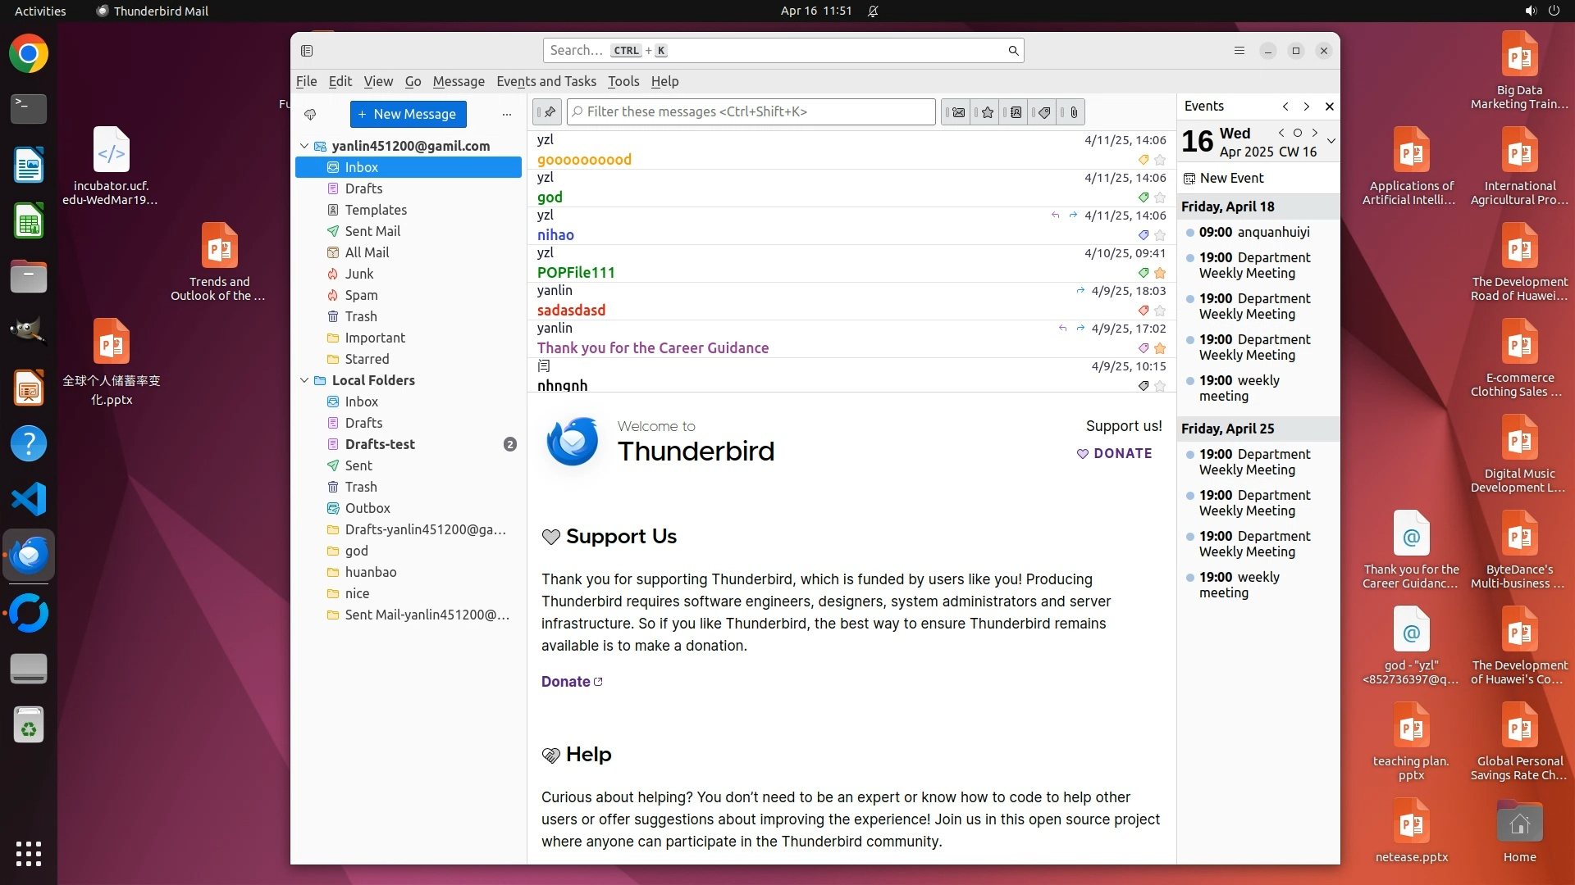Viewport: 1575px width, 885px height.
Task: Open the folder pane options ellipsis menu
Action: coord(507,115)
